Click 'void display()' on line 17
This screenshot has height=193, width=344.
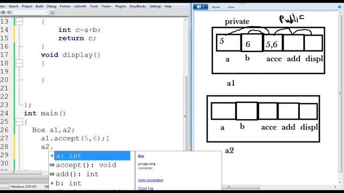coord(70,55)
